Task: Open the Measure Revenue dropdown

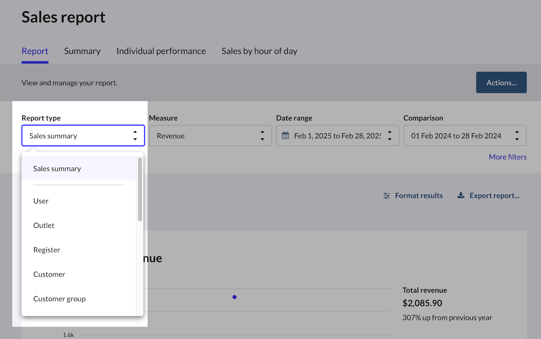Action: [x=210, y=136]
